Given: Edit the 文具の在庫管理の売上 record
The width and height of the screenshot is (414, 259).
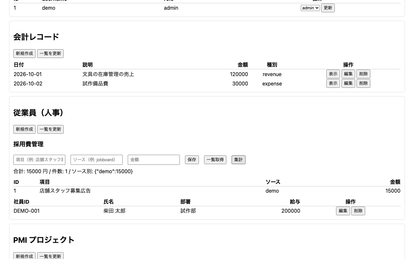Looking at the screenshot, I should point(348,74).
